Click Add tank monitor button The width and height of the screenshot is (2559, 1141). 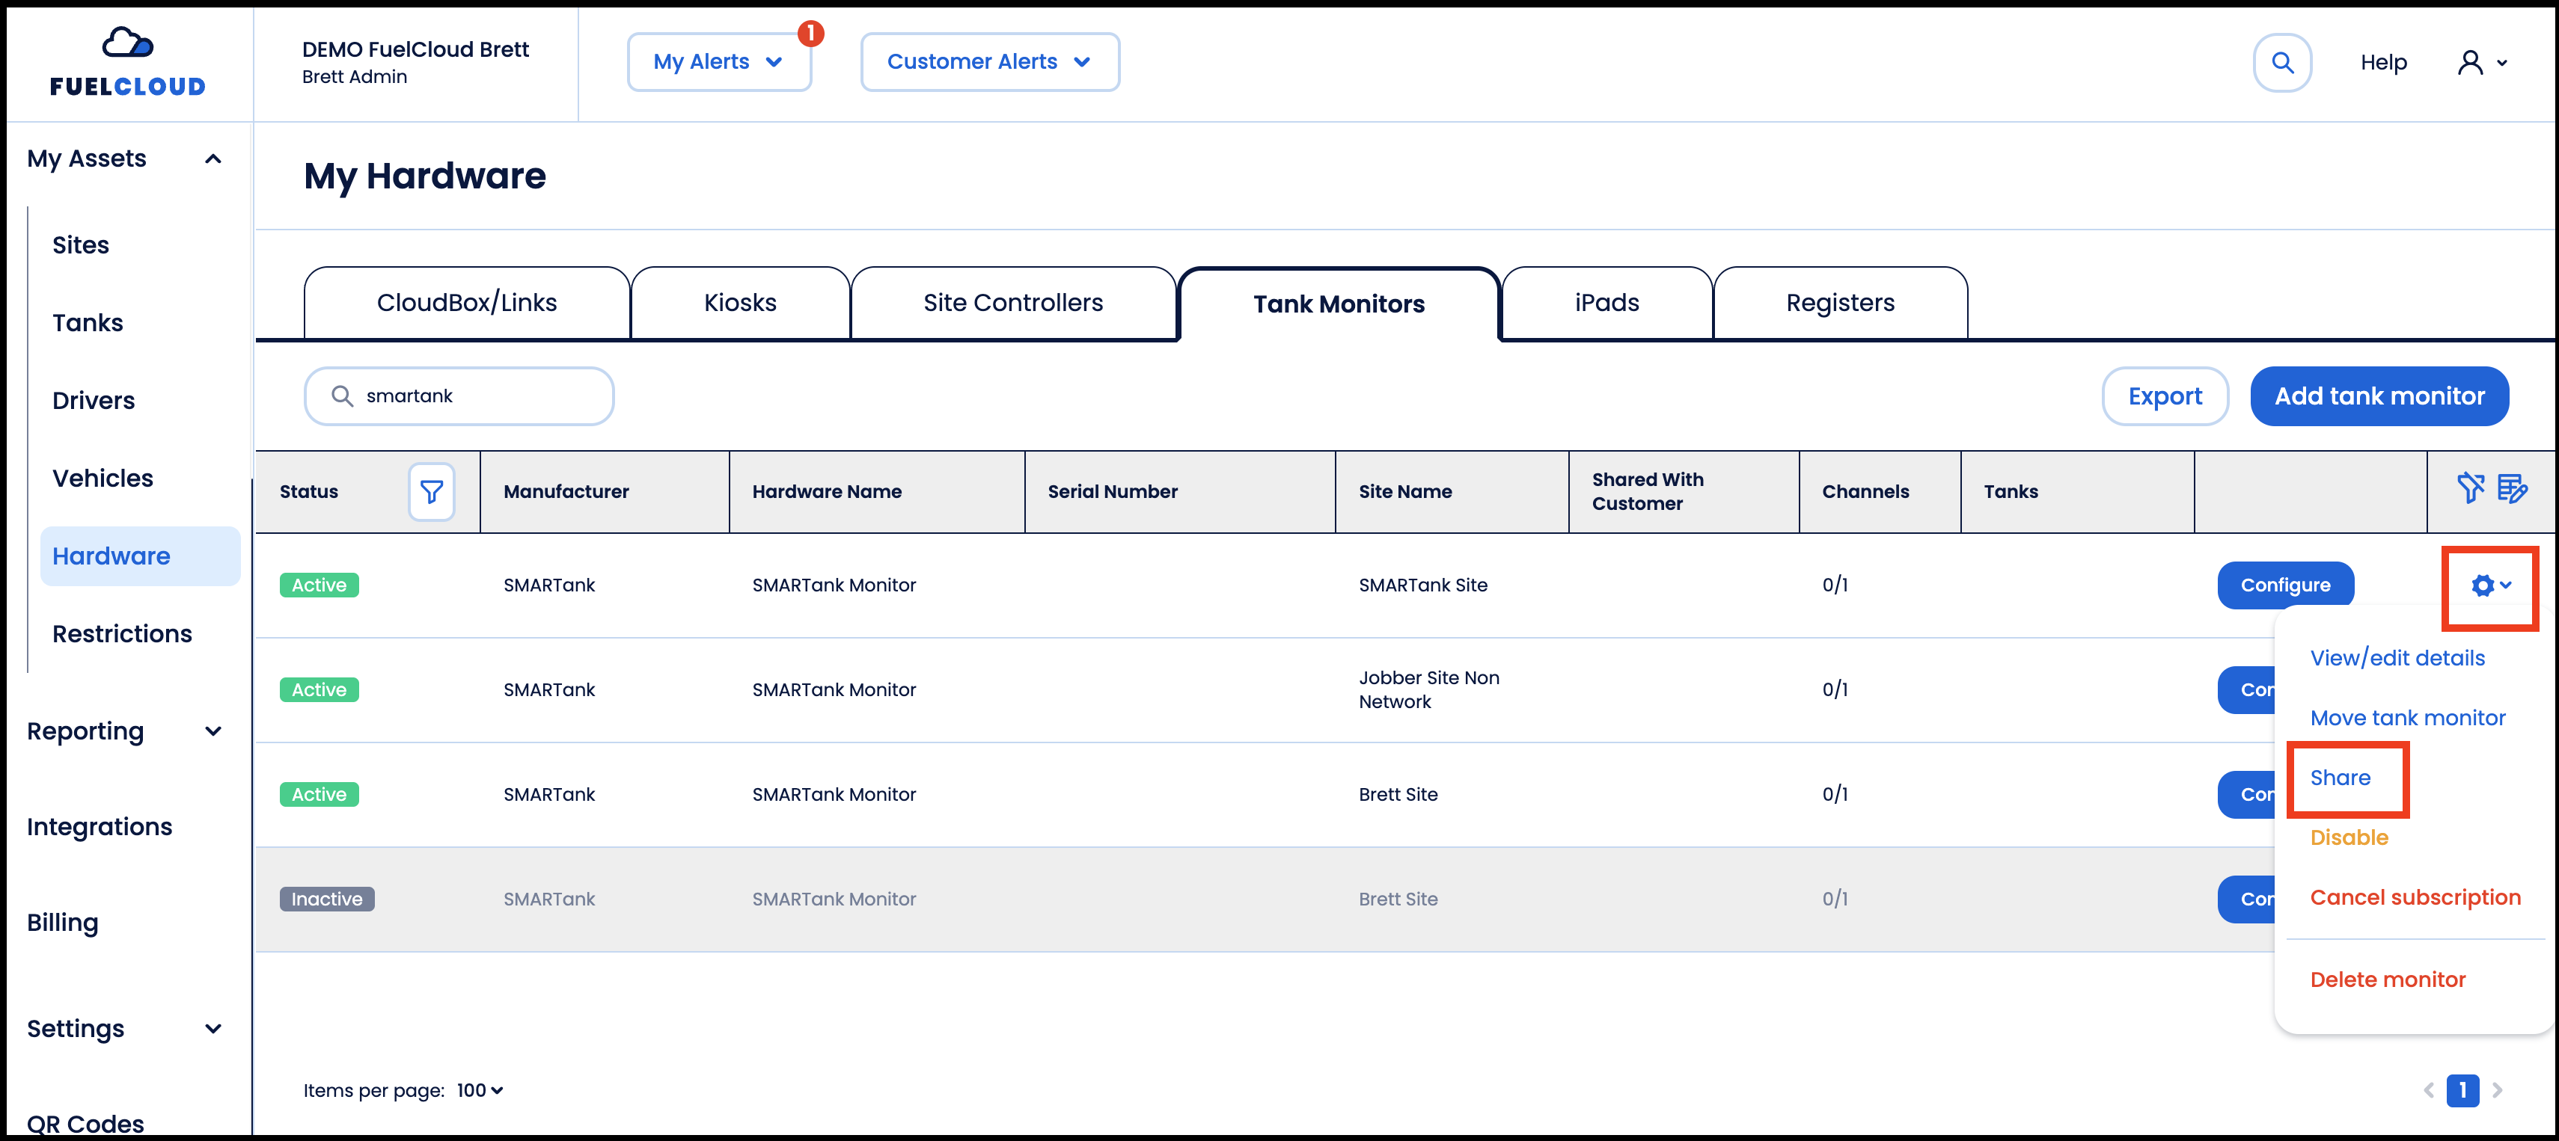pos(2379,396)
